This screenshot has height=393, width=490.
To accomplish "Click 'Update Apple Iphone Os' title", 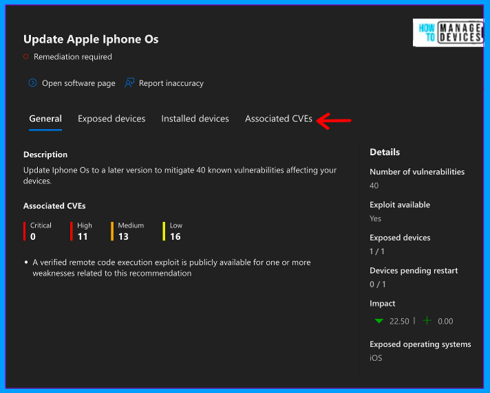I will click(x=91, y=39).
